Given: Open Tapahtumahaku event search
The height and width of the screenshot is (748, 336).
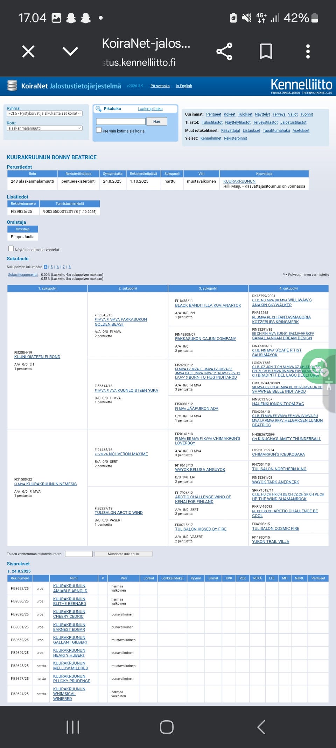Looking at the screenshot, I should pyautogui.click(x=276, y=130).
